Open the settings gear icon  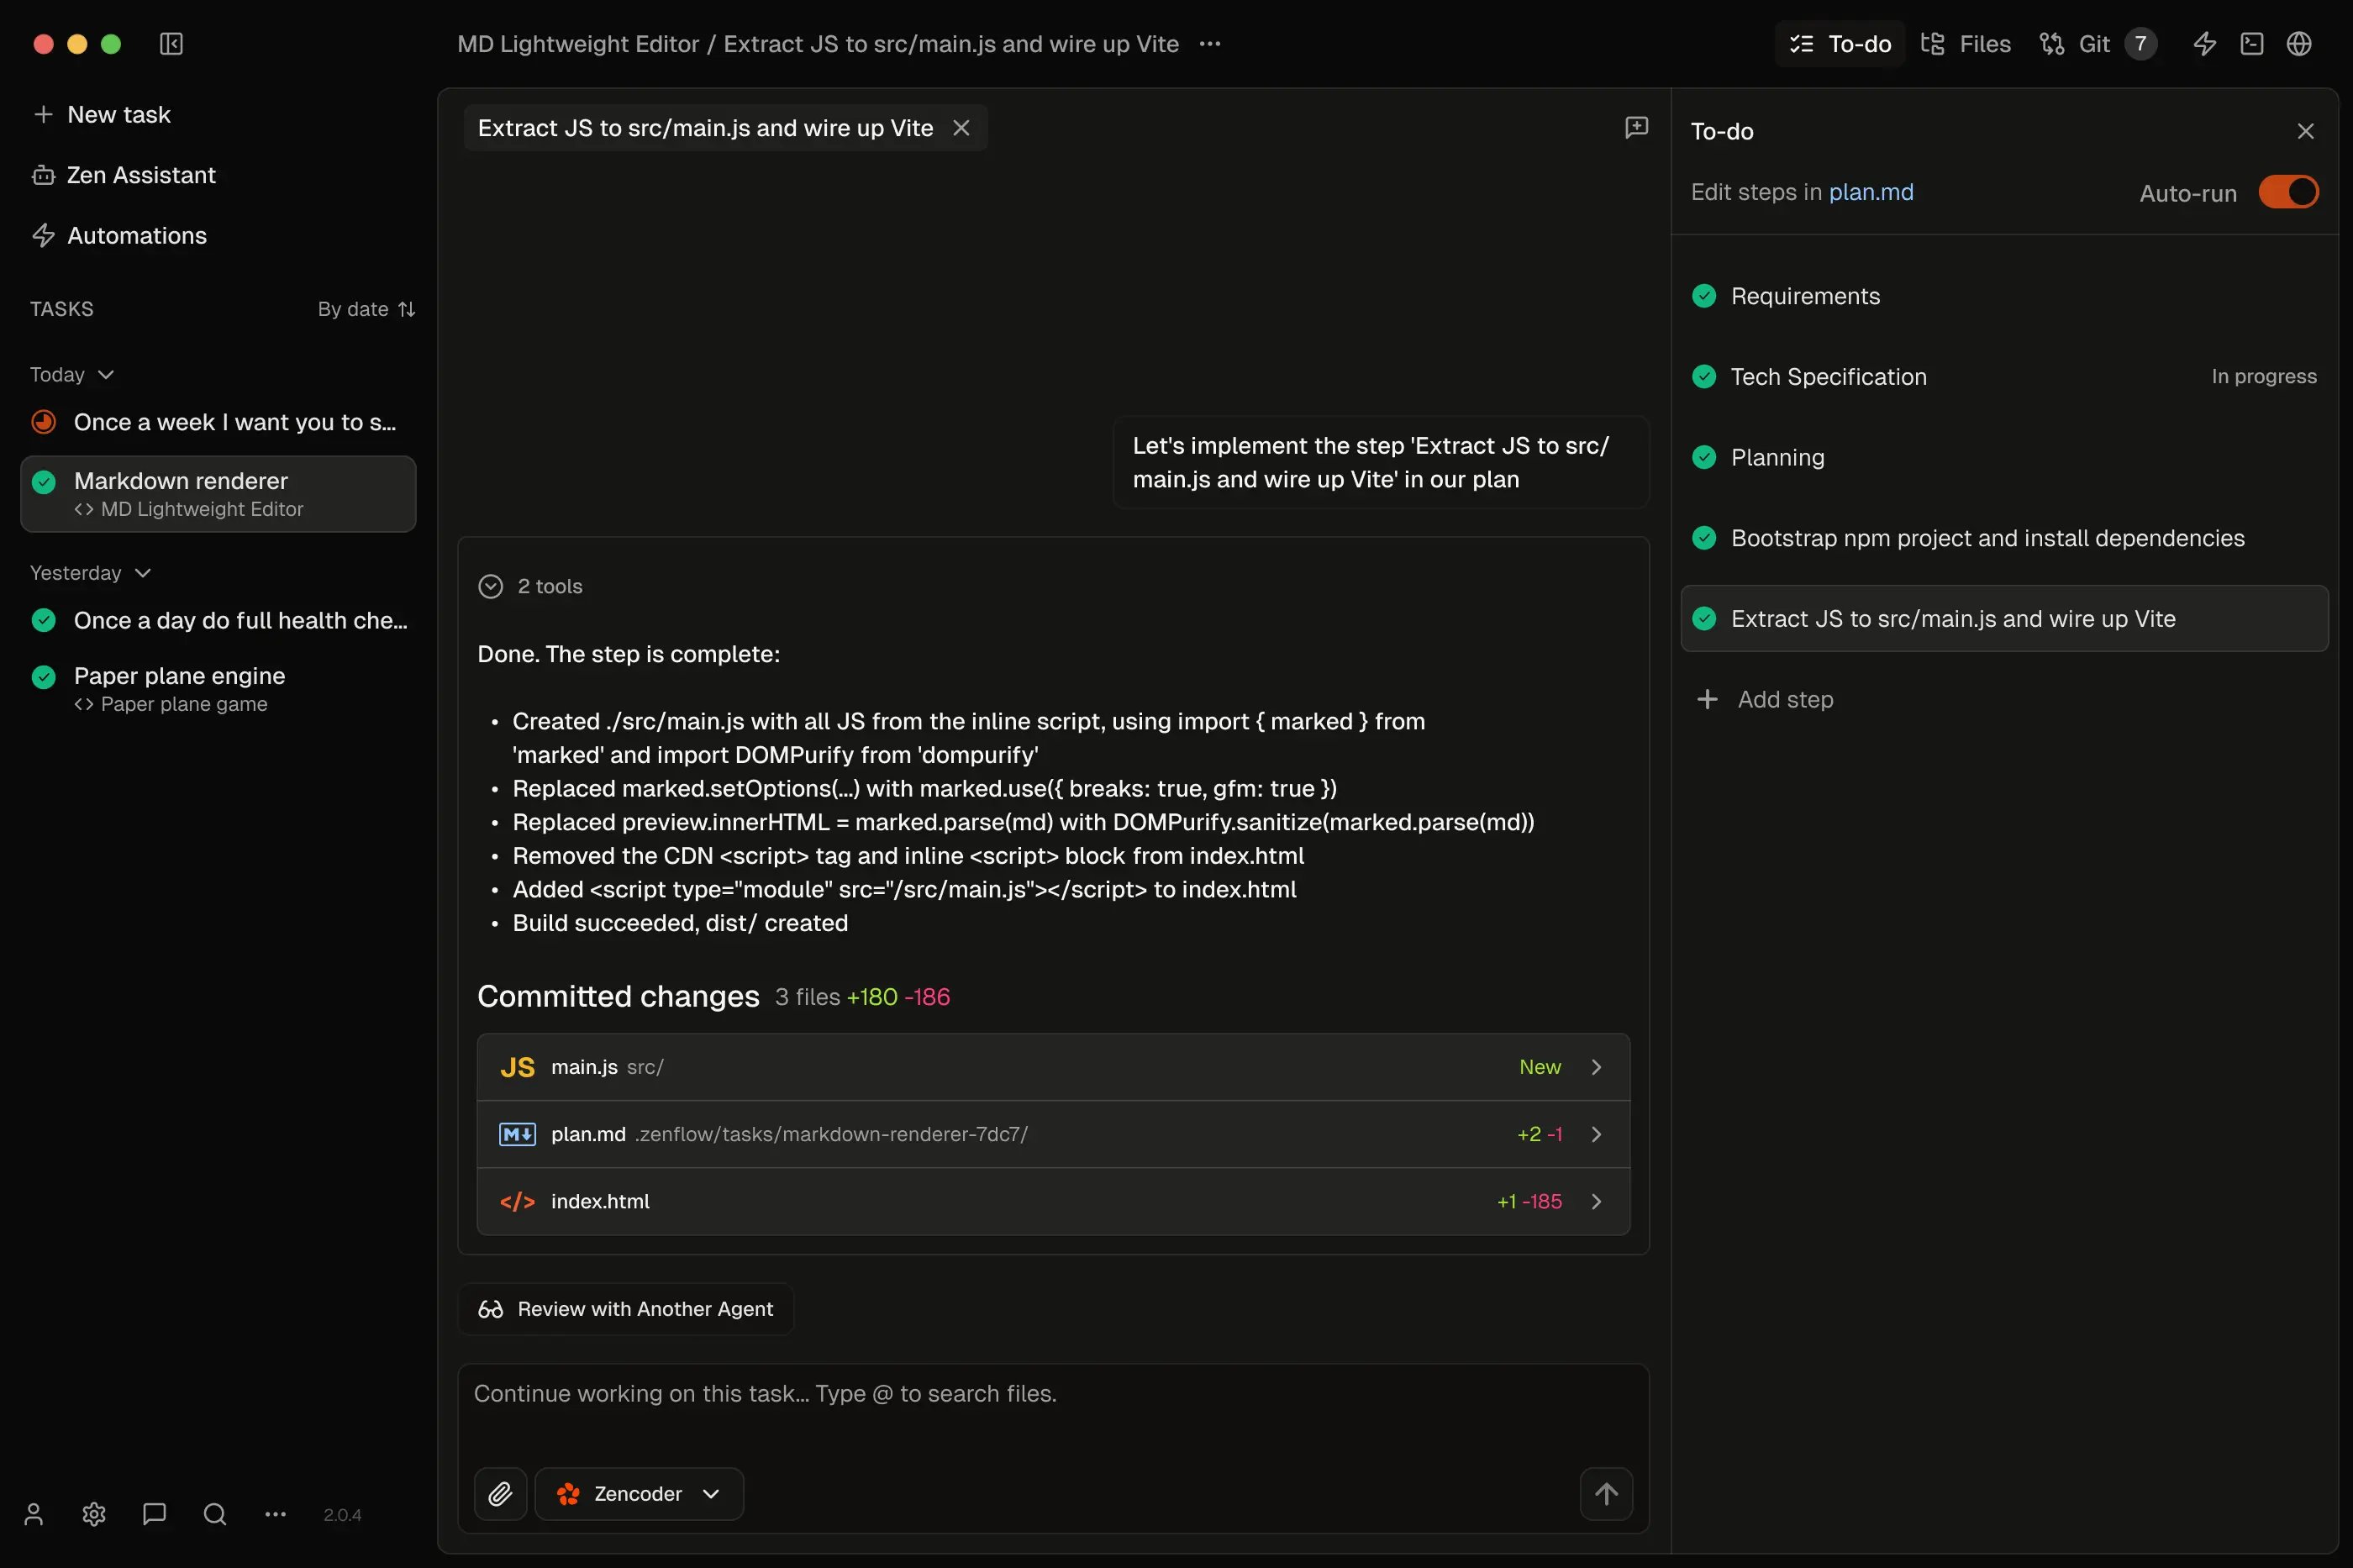coord(94,1514)
